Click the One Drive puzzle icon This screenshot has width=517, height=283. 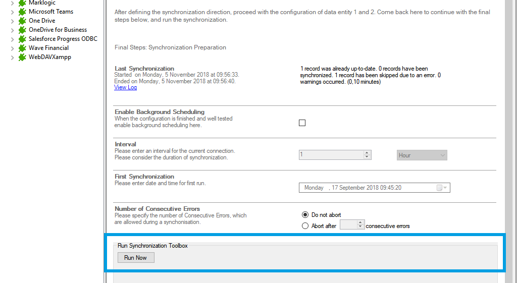[x=22, y=21]
